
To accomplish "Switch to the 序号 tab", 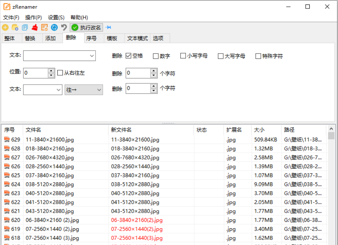I will (x=94, y=38).
